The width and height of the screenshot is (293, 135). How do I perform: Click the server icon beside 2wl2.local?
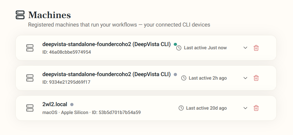coord(30,108)
